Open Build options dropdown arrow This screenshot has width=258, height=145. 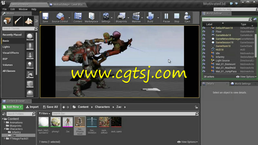coord(158,18)
